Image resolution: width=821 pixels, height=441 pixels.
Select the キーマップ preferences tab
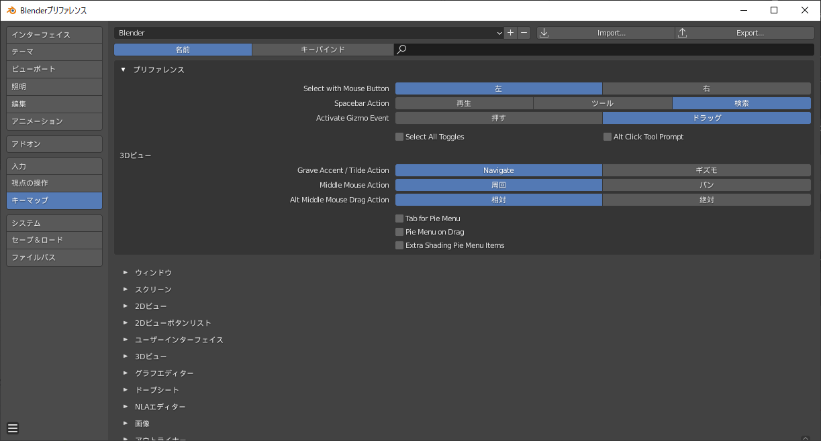[54, 200]
